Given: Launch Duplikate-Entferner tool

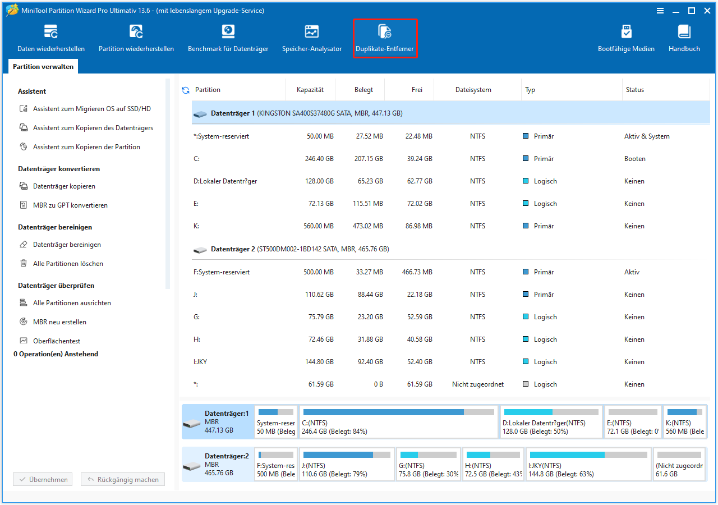Looking at the screenshot, I should coord(385,38).
